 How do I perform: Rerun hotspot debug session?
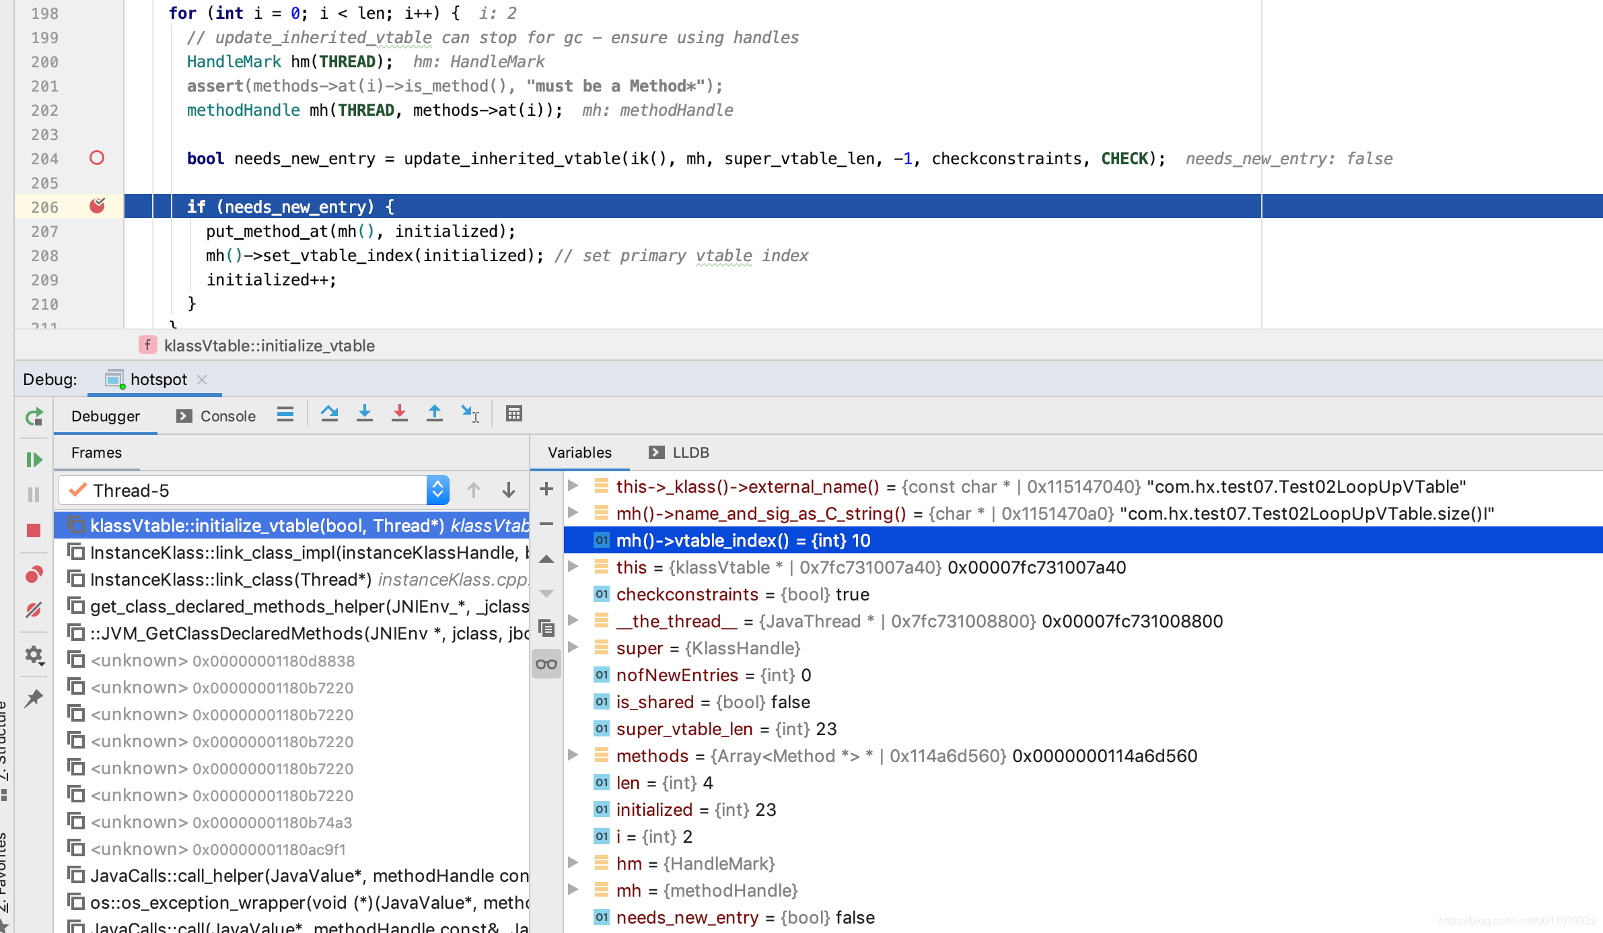34,417
